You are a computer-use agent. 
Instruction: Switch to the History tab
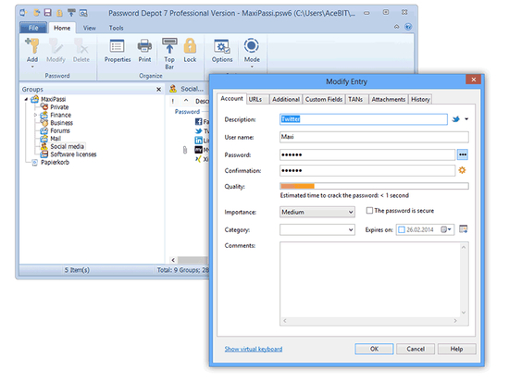pos(420,99)
